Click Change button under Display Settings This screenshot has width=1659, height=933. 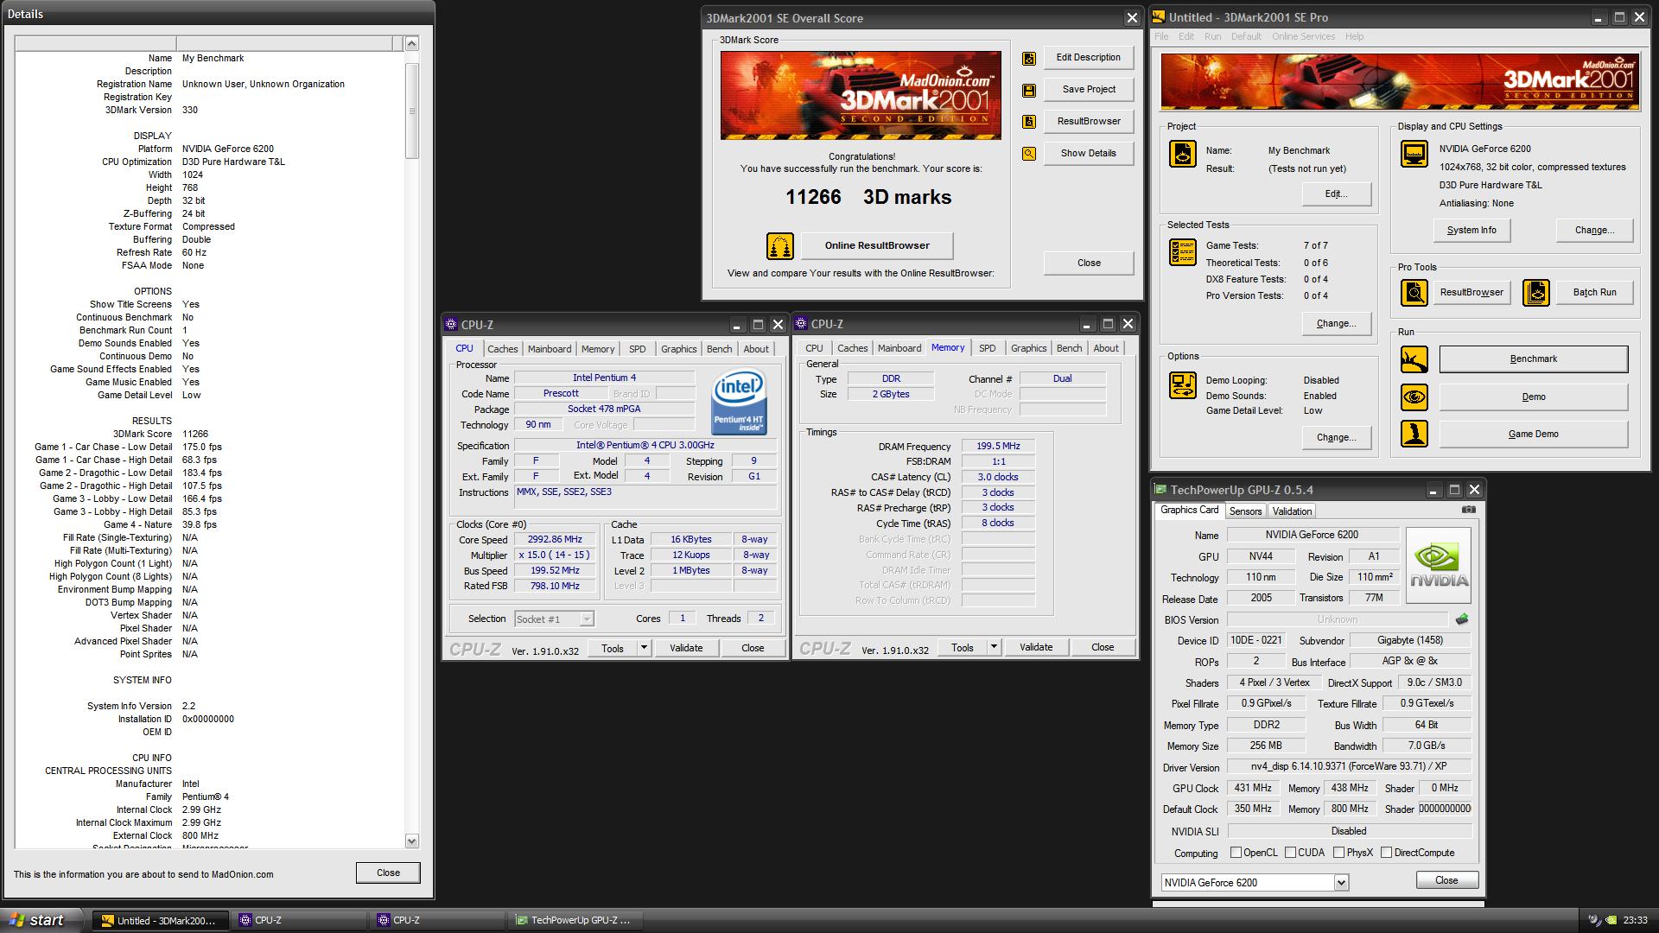(1594, 231)
